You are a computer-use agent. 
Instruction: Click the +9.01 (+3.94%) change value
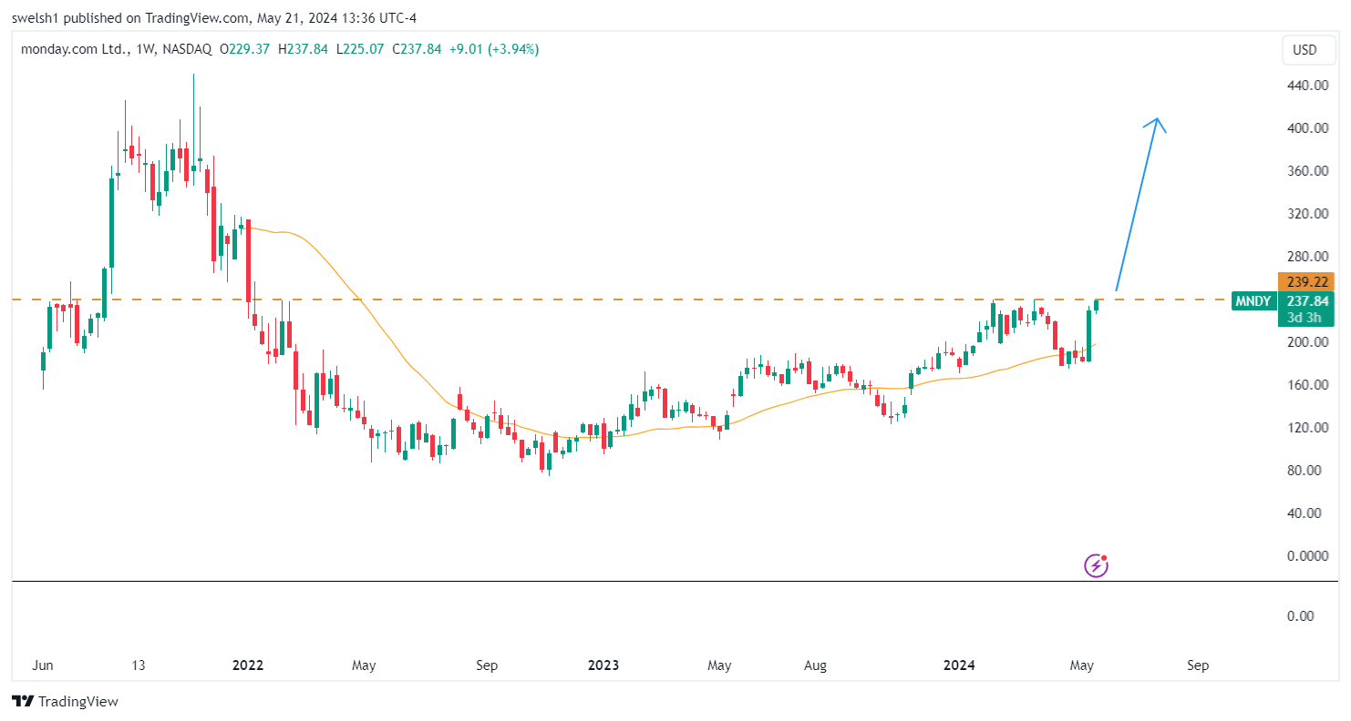tap(493, 49)
